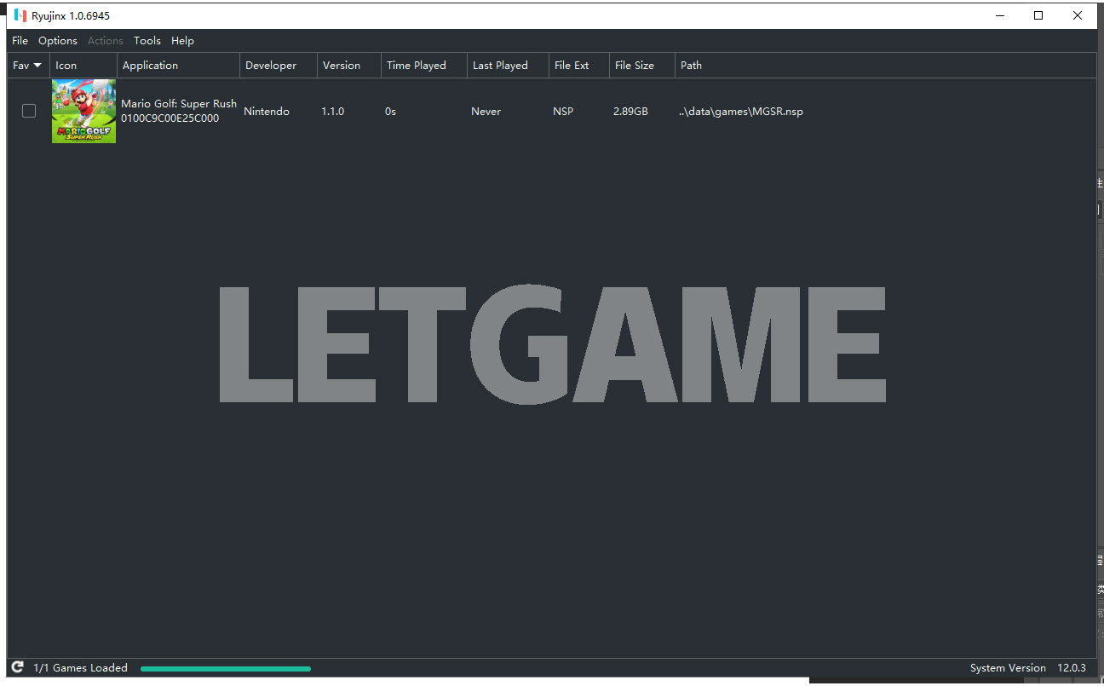Click the Path column header
The width and height of the screenshot is (1104, 686).
(691, 66)
